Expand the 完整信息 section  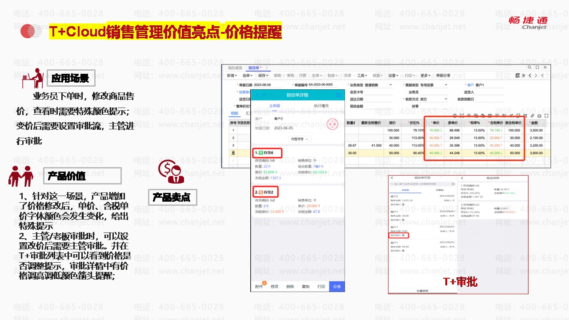point(300,139)
